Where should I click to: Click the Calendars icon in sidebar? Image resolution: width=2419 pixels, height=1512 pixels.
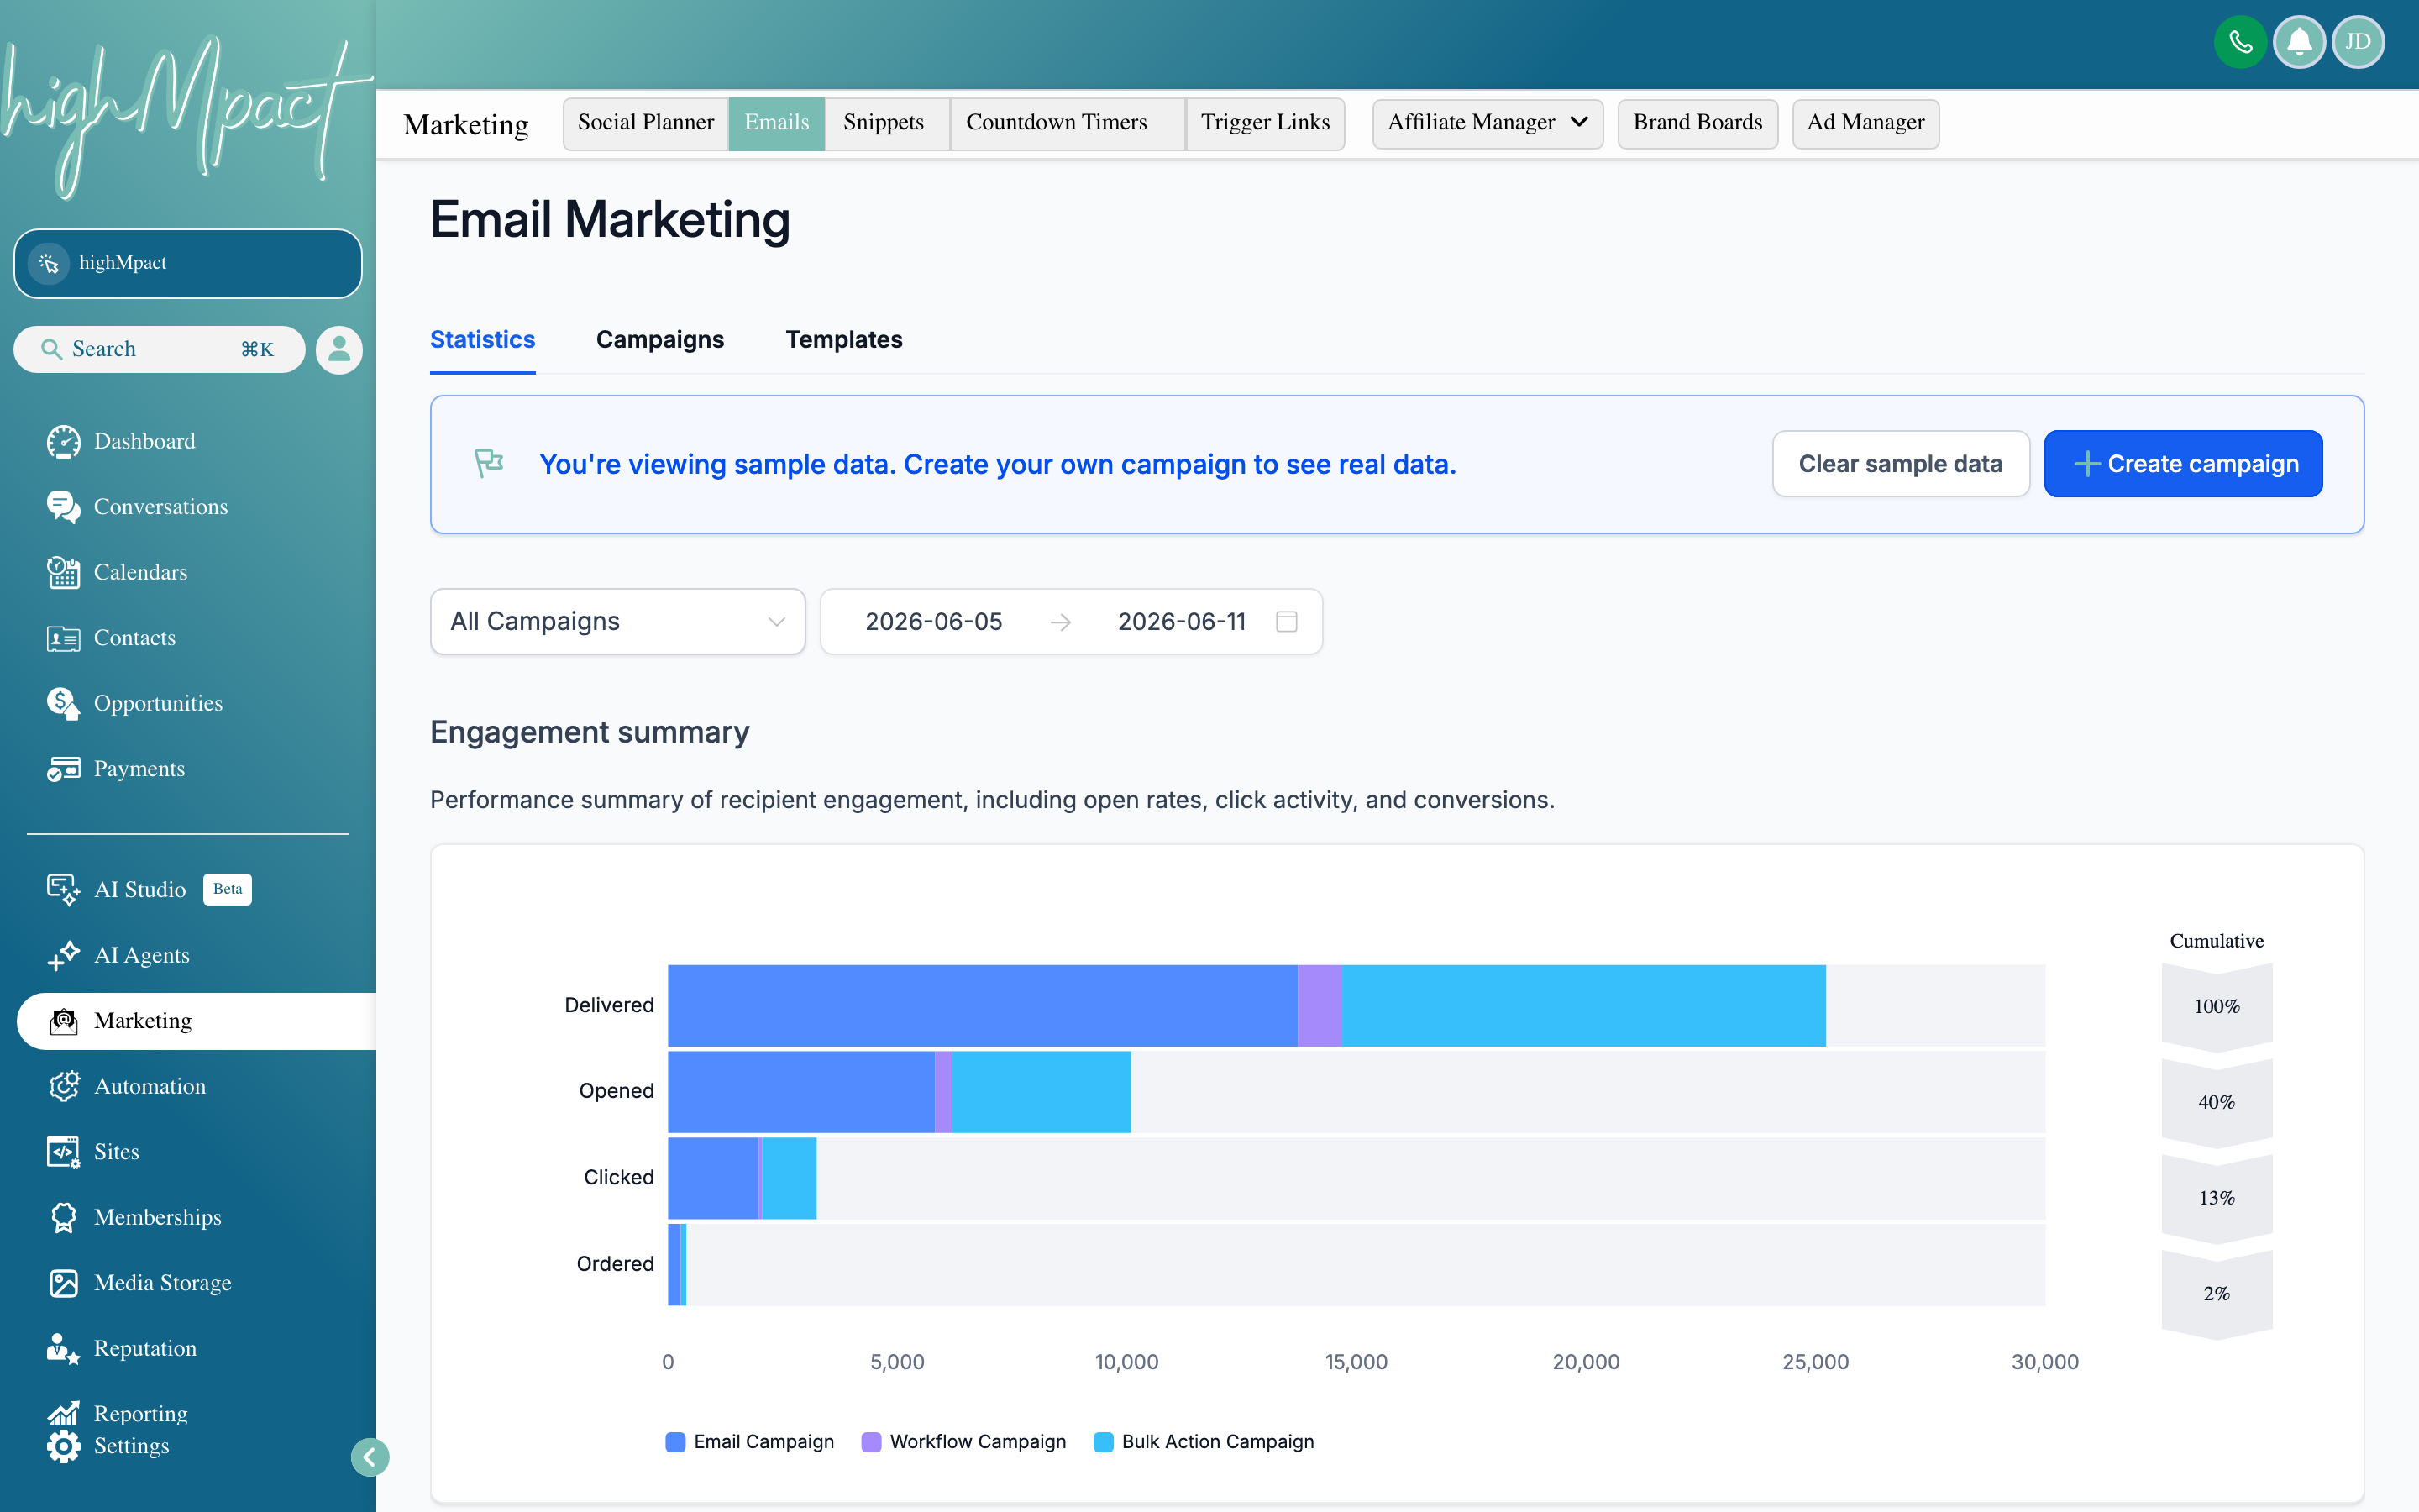(x=63, y=572)
